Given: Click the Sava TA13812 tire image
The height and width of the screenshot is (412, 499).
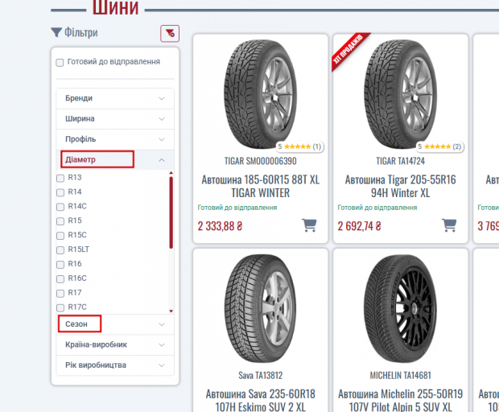Looking at the screenshot, I should click(x=260, y=309).
